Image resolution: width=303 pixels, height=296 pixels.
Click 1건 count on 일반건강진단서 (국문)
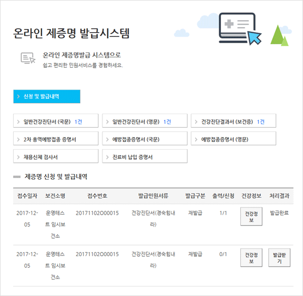tap(78, 122)
